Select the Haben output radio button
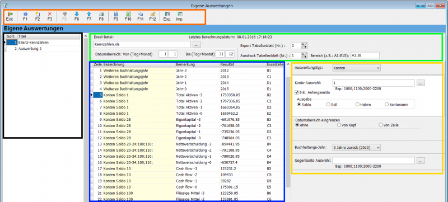The width and height of the screenshot is (448, 202). (x=357, y=105)
